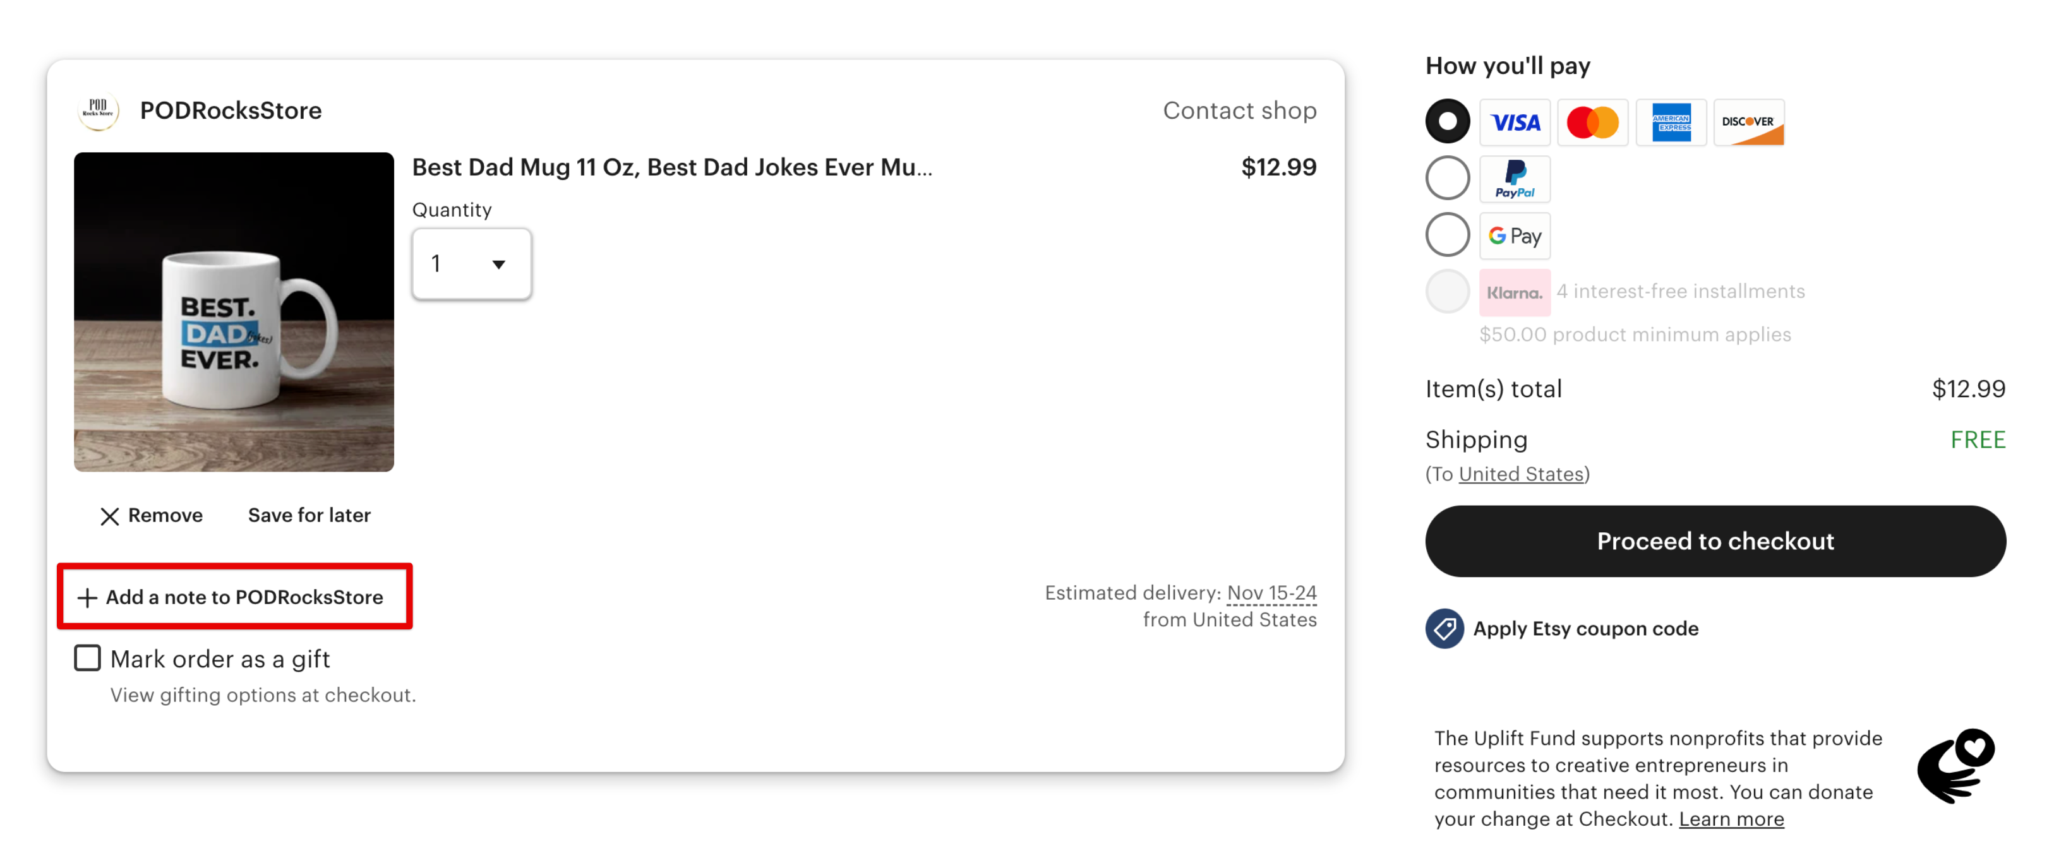Select the credit card payment radio button
This screenshot has width=2054, height=863.
coord(1447,121)
